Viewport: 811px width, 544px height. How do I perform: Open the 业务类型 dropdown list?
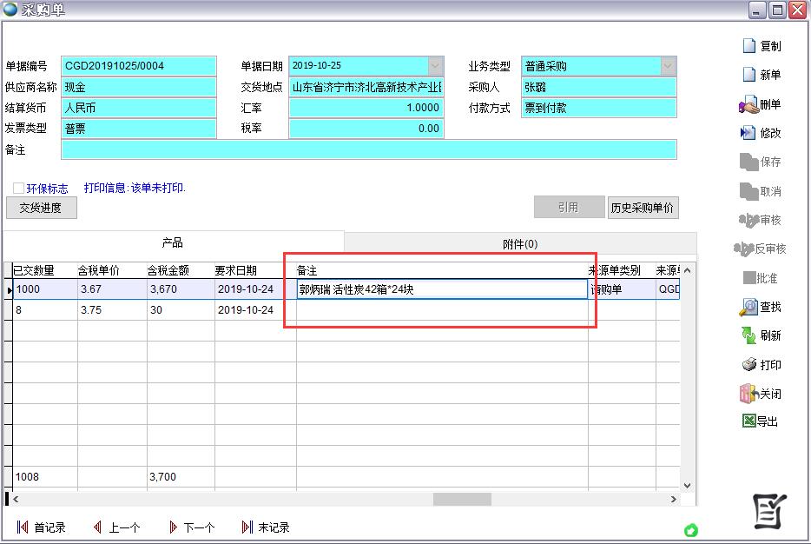(667, 66)
